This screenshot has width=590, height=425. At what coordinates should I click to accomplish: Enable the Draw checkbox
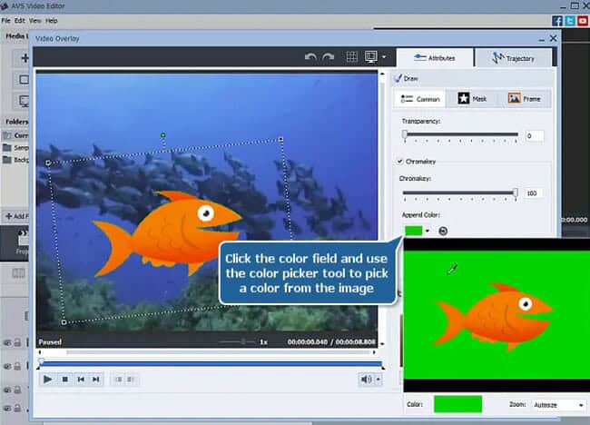[399, 79]
